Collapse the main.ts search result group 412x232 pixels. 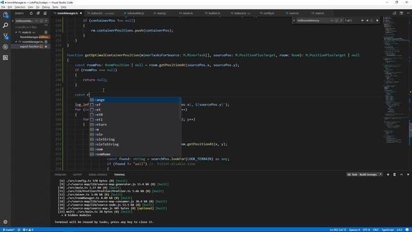(16, 32)
